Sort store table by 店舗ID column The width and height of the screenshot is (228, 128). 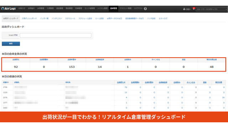click(6, 82)
